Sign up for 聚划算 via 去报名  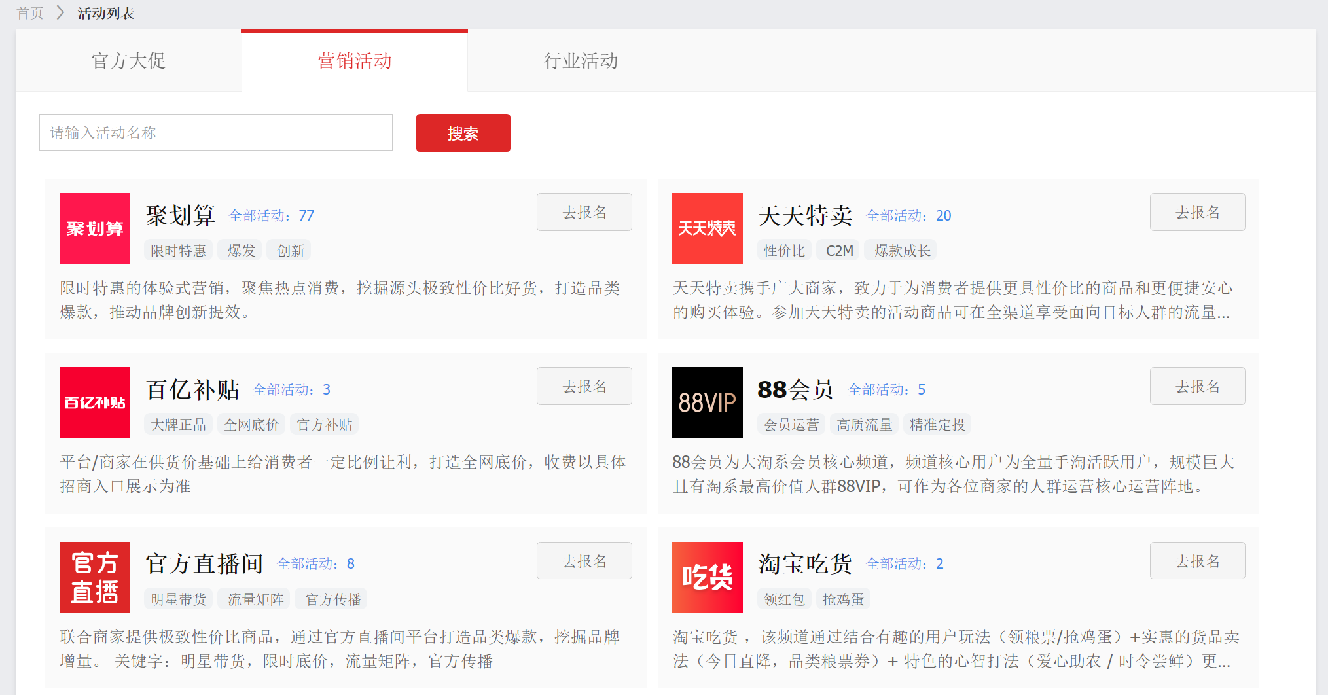(x=584, y=212)
